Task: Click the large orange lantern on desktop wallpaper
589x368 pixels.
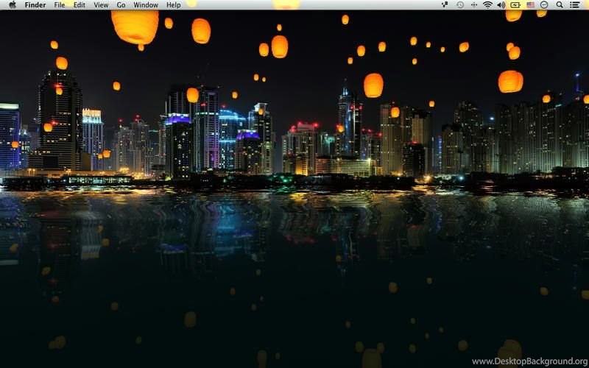Action: click(135, 26)
